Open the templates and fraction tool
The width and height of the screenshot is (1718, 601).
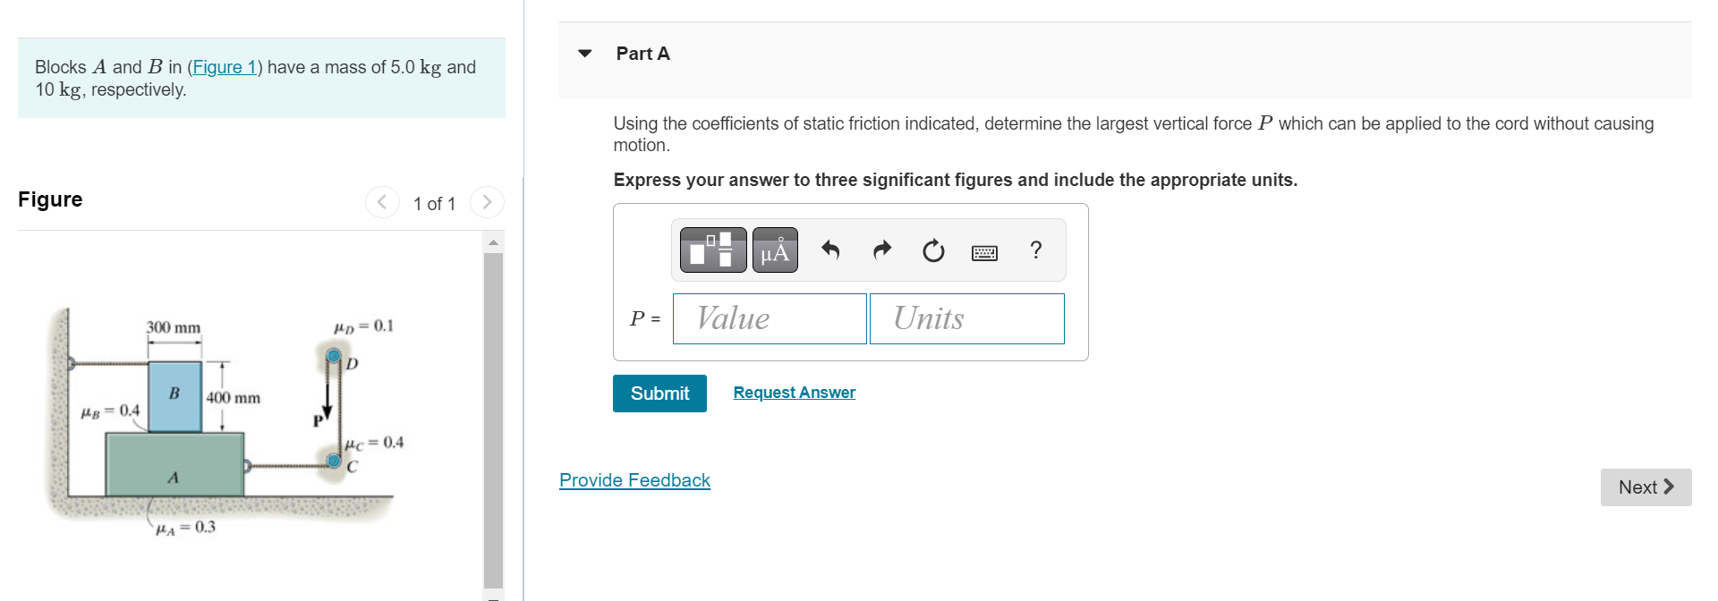(713, 250)
